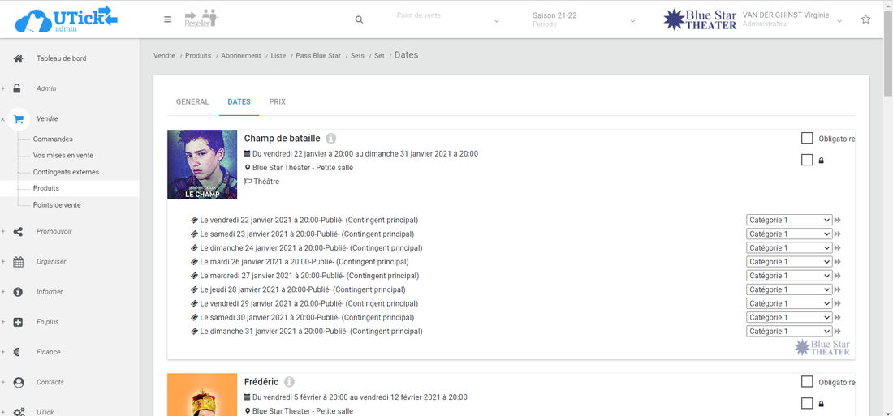Switch to the GENERAL tab
Viewport: 893px width, 416px height.
point(192,102)
